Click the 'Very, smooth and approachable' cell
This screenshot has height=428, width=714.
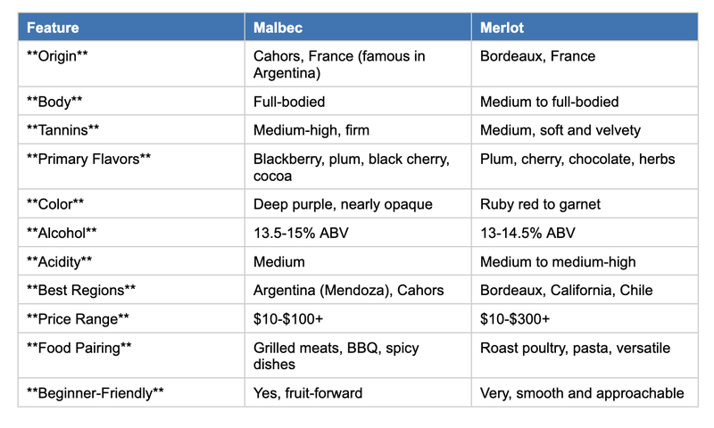584,392
